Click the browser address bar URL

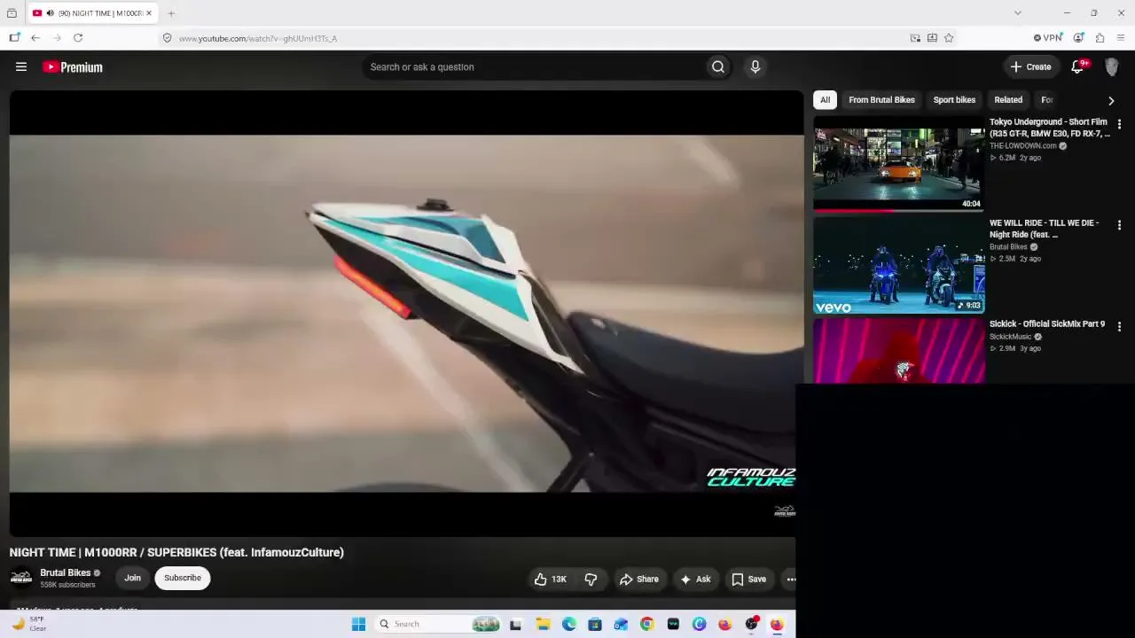258,38
